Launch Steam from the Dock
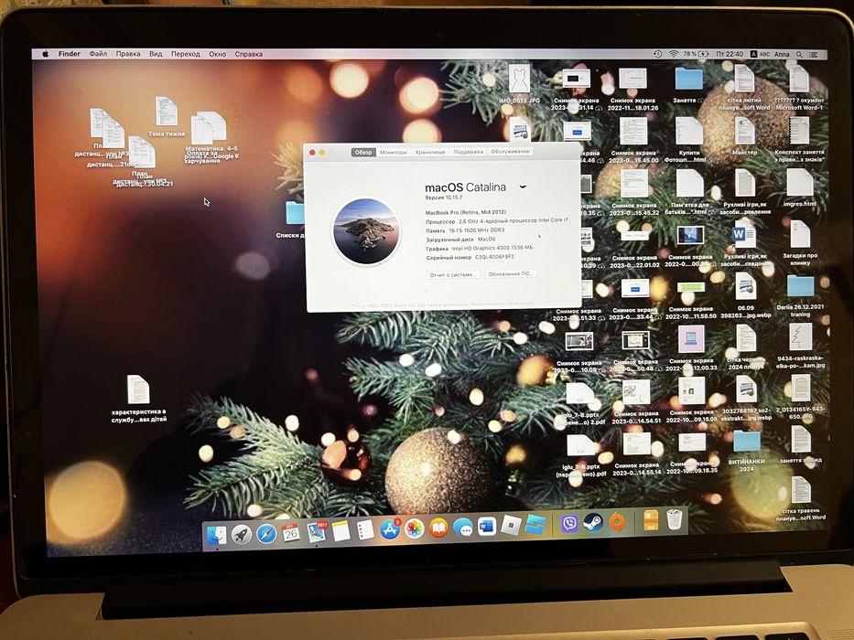This screenshot has height=640, width=854. click(x=592, y=523)
